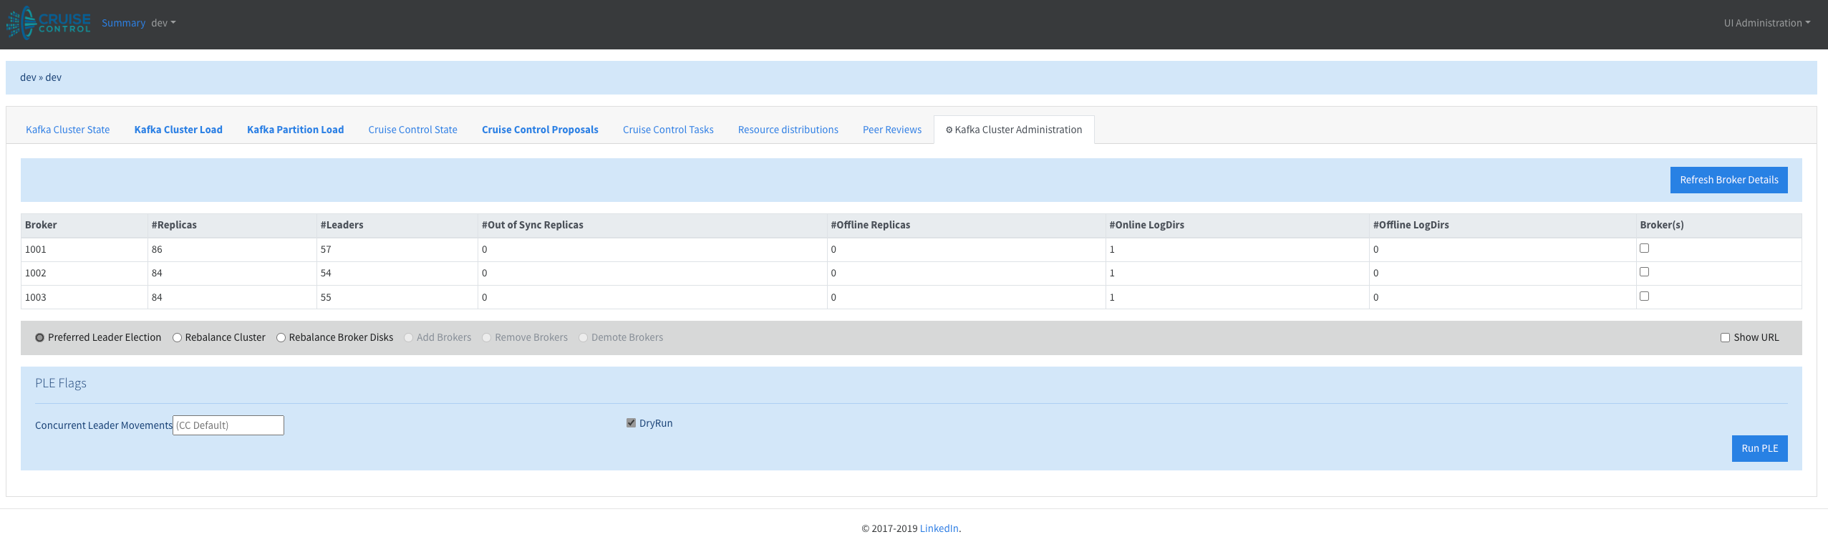Open the Summary link
This screenshot has width=1828, height=537.
123,23
